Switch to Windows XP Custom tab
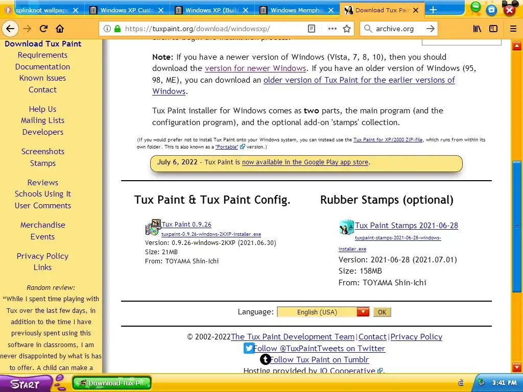Image resolution: width=523 pixels, height=392 pixels. (127, 10)
